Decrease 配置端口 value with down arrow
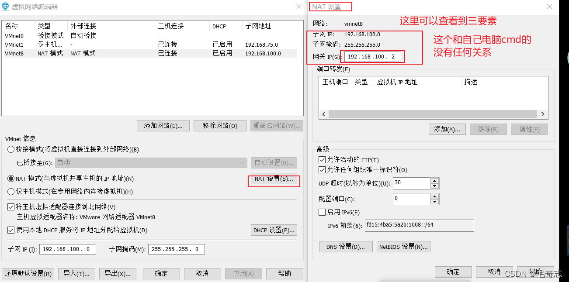 click(x=434, y=202)
